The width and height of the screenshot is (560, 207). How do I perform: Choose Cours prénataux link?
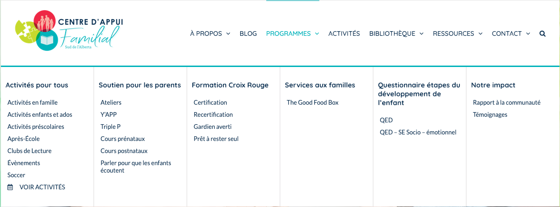pos(122,139)
